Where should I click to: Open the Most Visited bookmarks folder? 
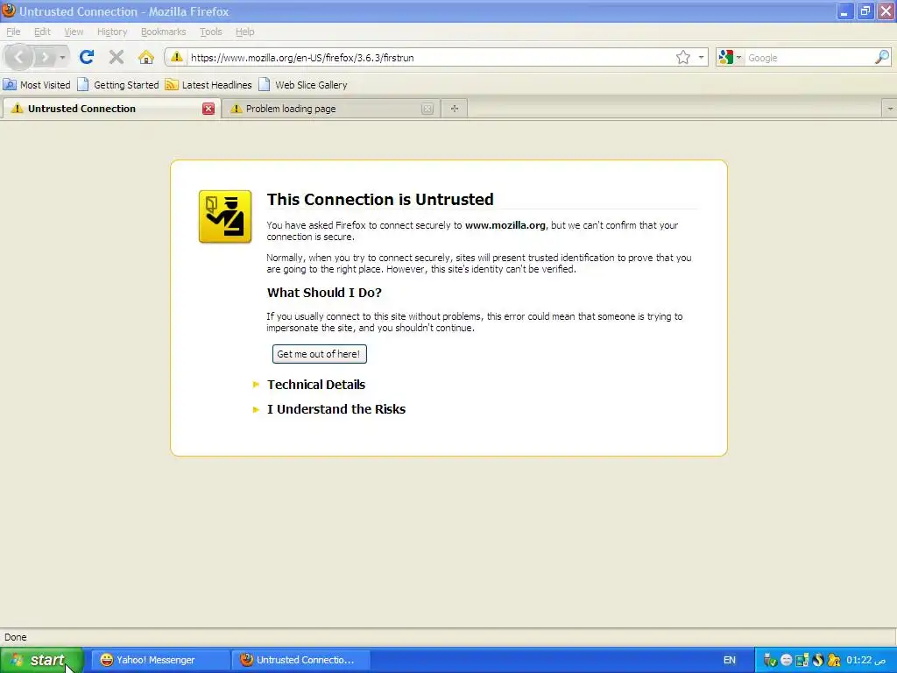37,85
